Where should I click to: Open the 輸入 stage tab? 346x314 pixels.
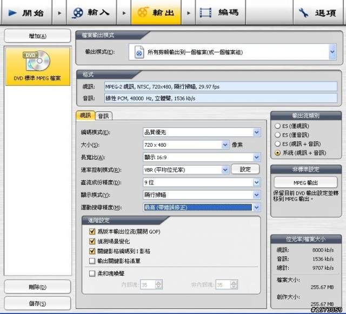click(91, 12)
